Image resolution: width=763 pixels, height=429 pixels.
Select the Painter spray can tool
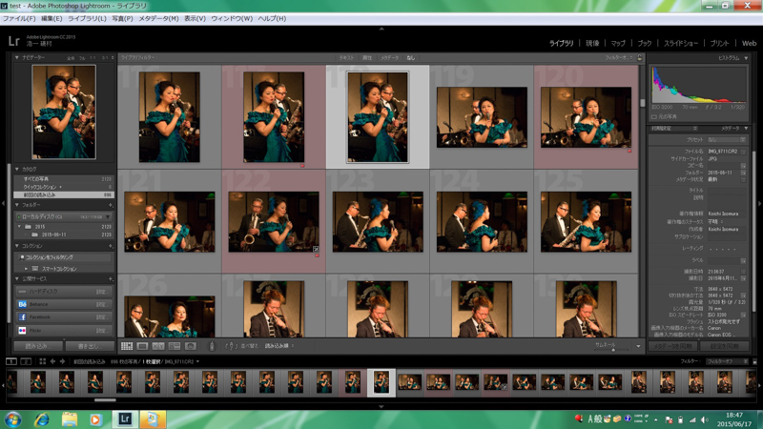pos(212,346)
